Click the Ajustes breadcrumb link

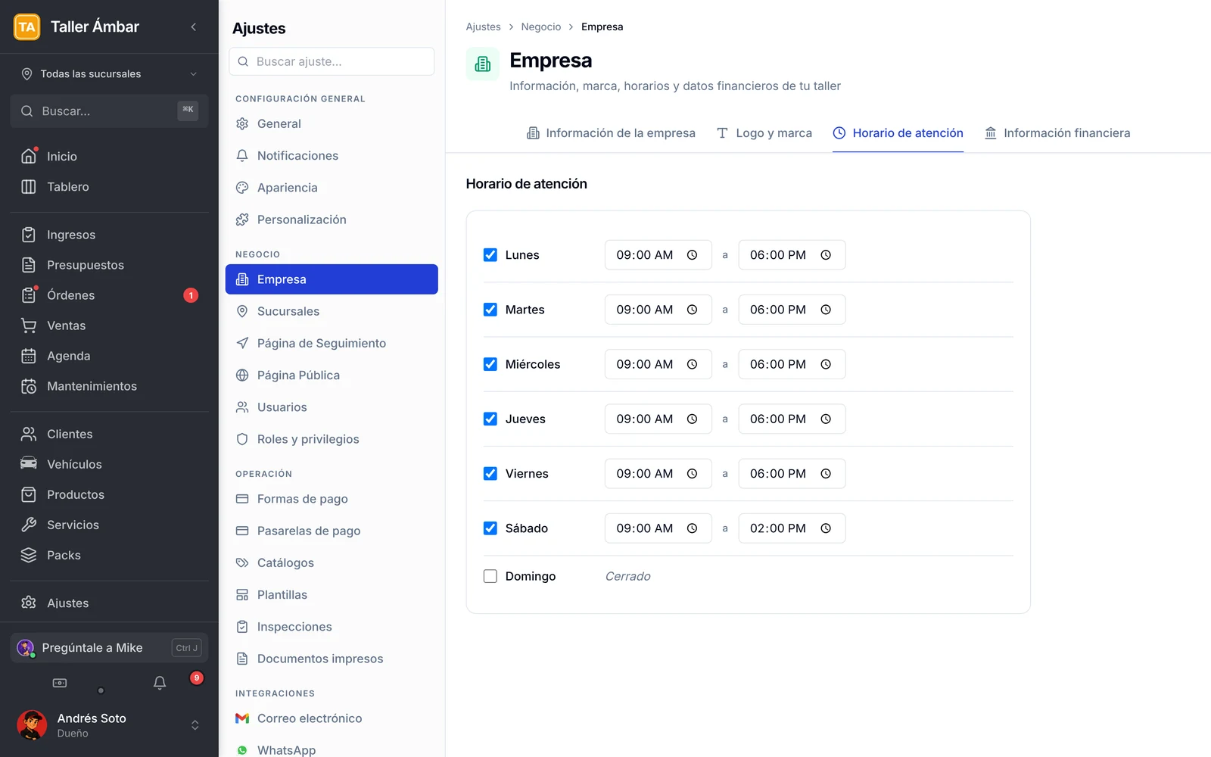pos(483,26)
